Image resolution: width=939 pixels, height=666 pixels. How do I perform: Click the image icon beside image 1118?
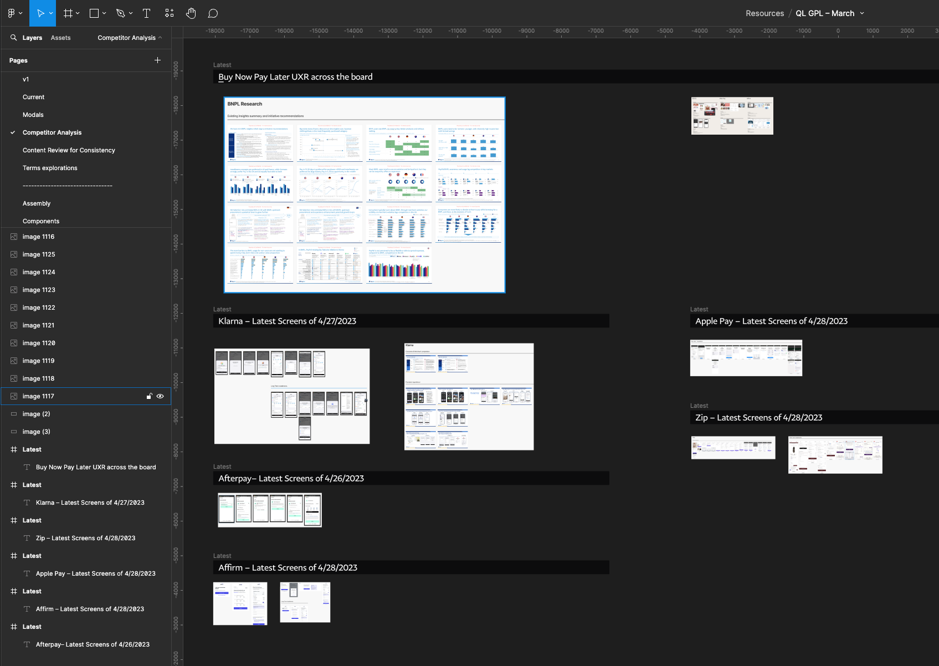coord(14,378)
